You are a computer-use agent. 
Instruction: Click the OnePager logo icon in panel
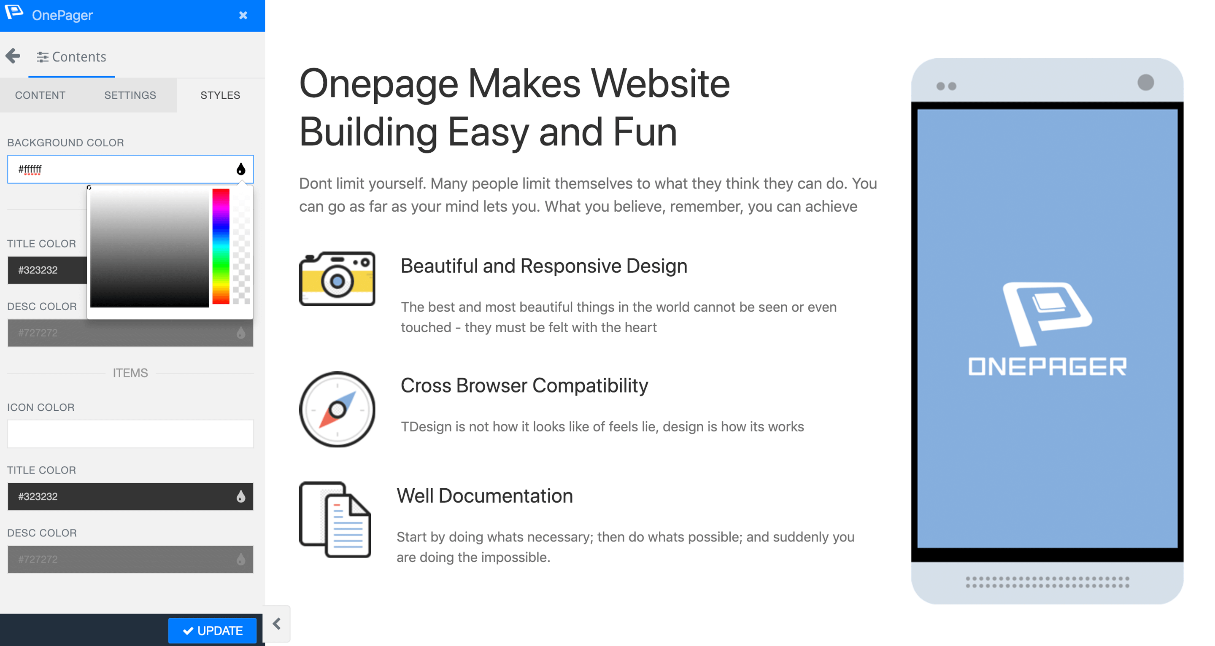[14, 13]
